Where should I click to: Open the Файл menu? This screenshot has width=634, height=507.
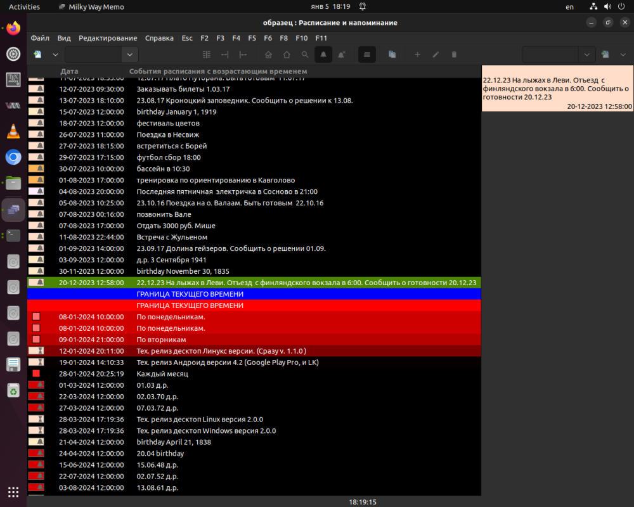[x=40, y=38]
